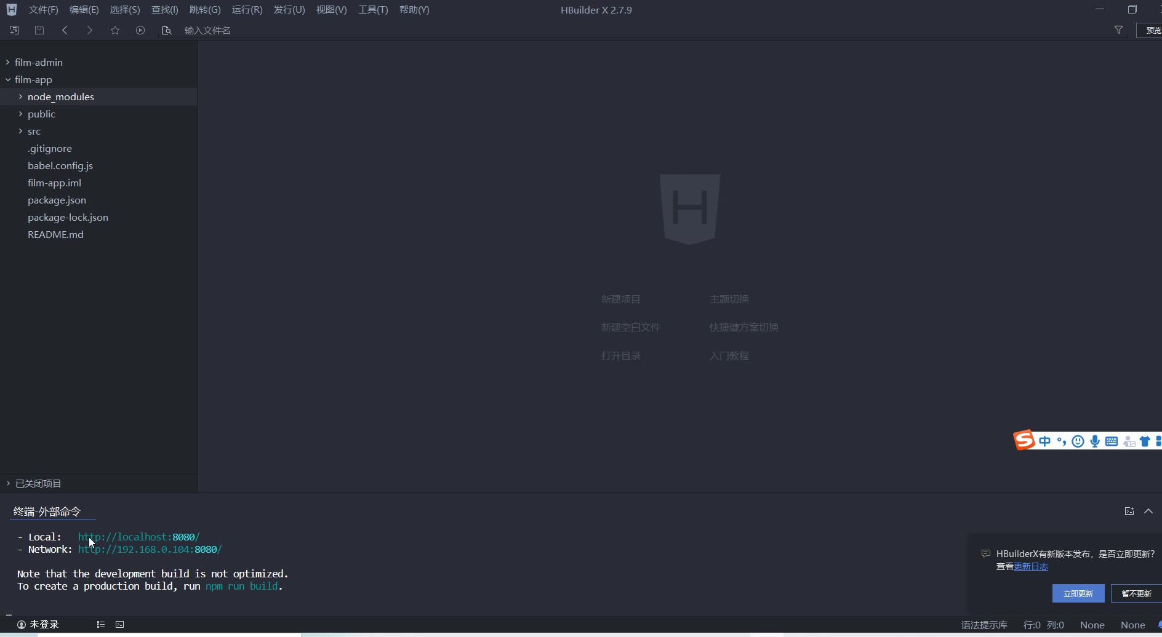Click the Sogou account person icon
The width and height of the screenshot is (1162, 637).
coord(1129,441)
